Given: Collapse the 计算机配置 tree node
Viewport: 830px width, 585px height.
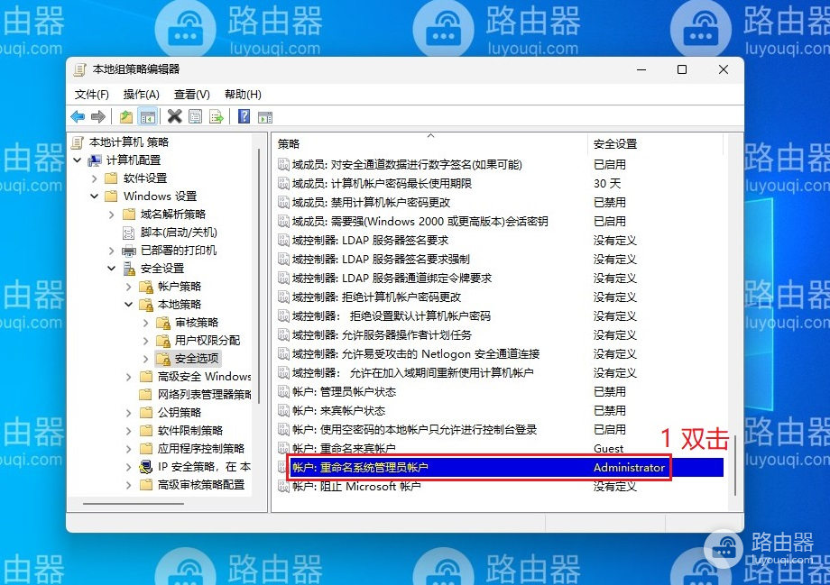Looking at the screenshot, I should pos(78,160).
